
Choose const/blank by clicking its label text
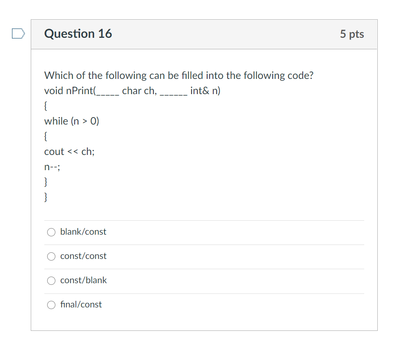[x=83, y=280]
